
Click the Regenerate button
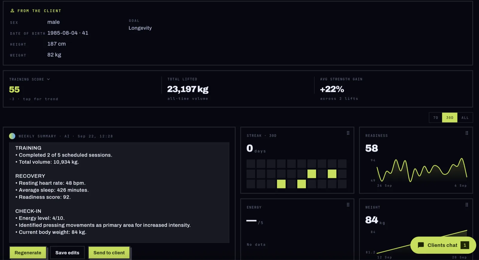click(28, 253)
